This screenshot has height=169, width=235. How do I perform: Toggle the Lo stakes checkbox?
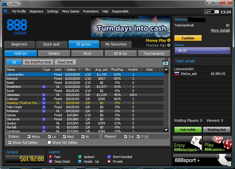coord(49,136)
